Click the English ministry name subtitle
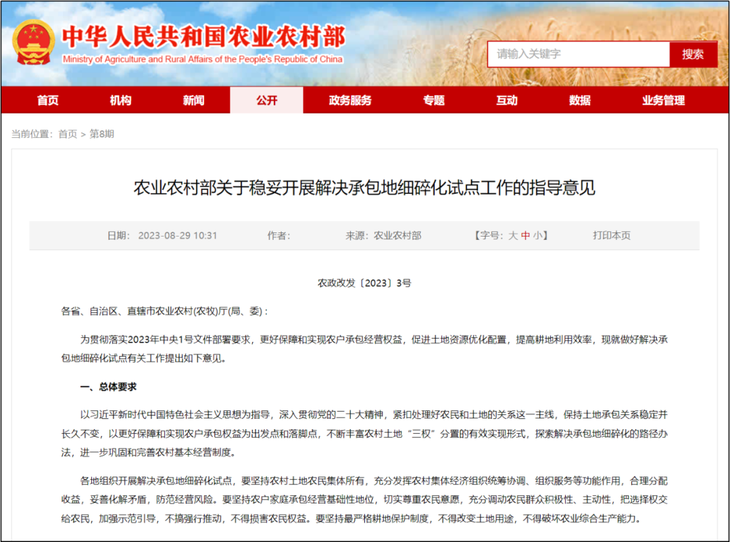This screenshot has height=542, width=730. (x=203, y=59)
